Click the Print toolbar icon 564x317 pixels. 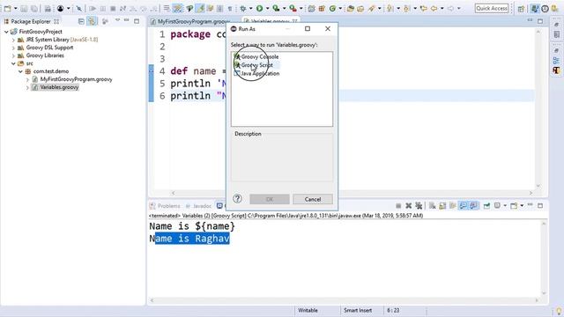tap(48, 8)
